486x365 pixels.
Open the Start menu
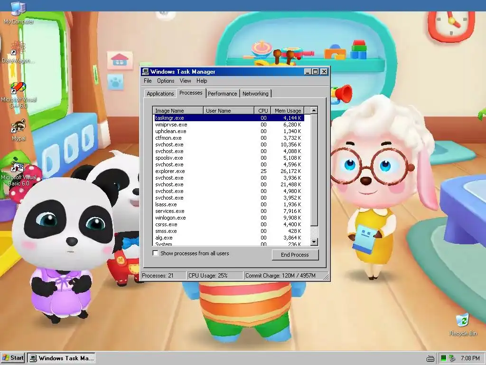[x=13, y=358]
